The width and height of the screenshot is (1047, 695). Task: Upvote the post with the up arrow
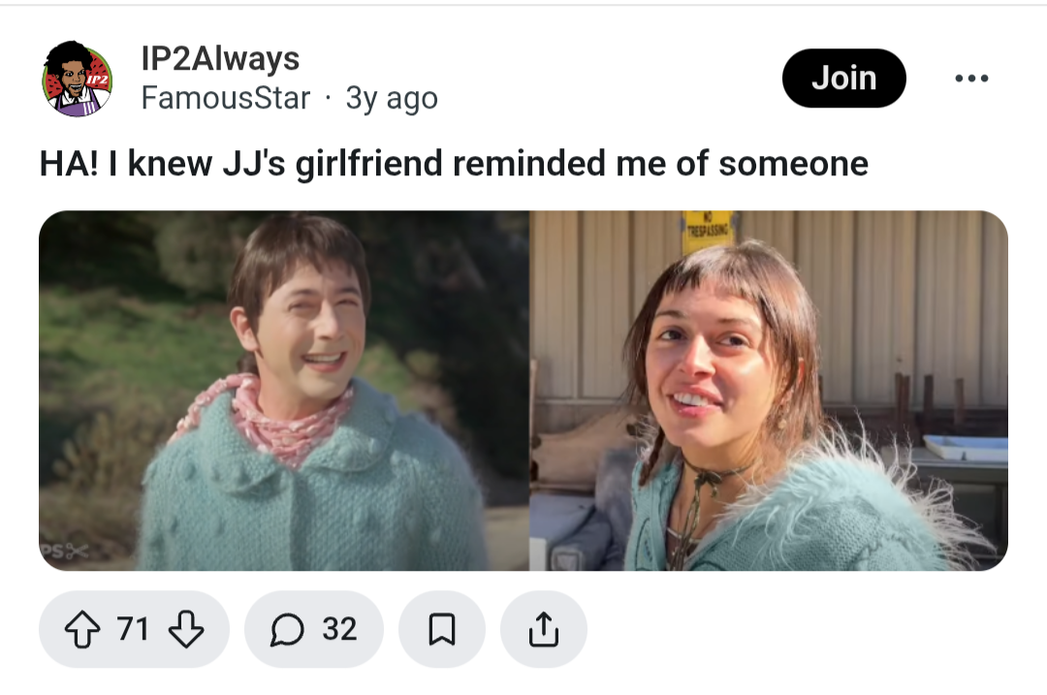click(82, 629)
